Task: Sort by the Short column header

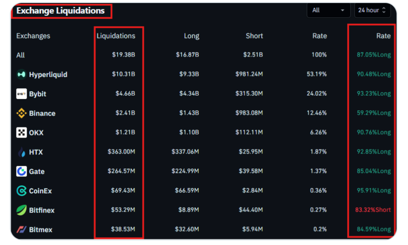Action: (x=254, y=36)
